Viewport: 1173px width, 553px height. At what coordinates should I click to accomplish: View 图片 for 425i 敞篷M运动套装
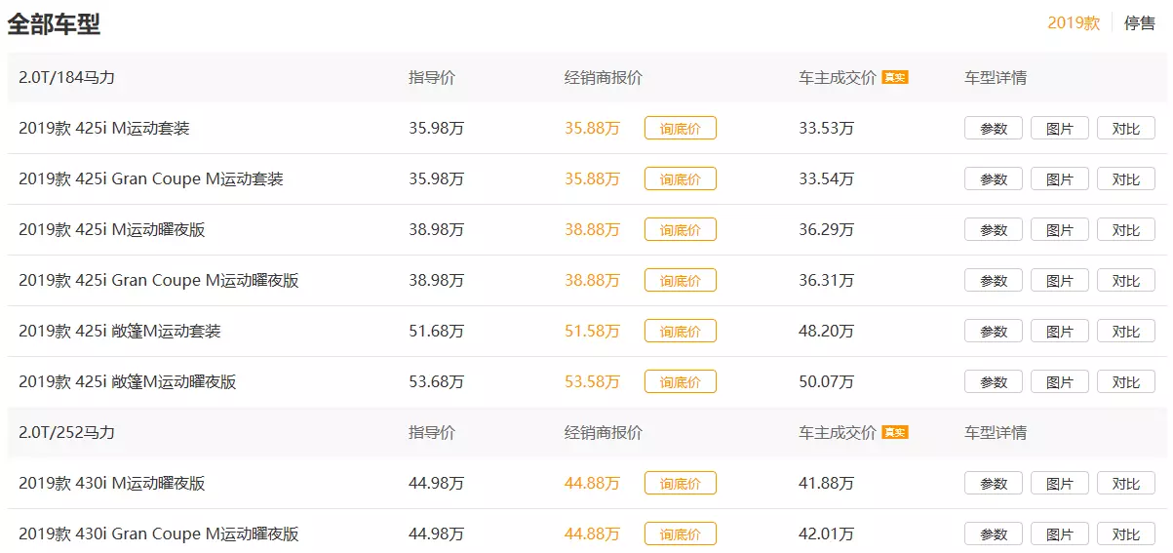pos(1060,332)
